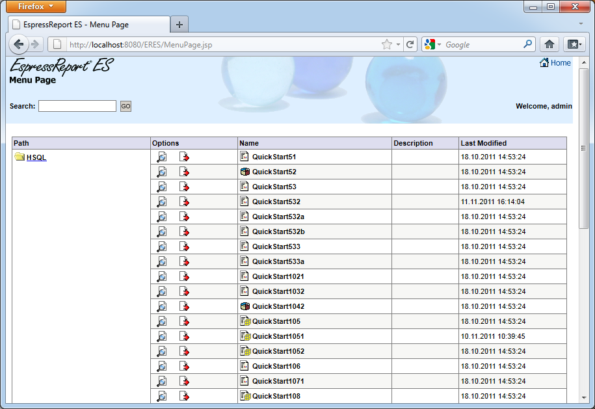The image size is (595, 409).
Task: Select the EspressReport ES - Menu Page tab
Action: pos(88,25)
